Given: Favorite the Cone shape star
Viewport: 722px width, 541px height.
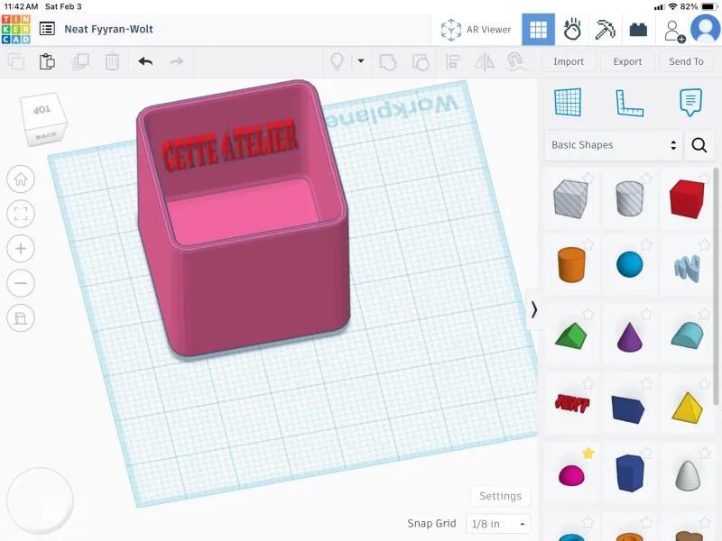Looking at the screenshot, I should [646, 314].
